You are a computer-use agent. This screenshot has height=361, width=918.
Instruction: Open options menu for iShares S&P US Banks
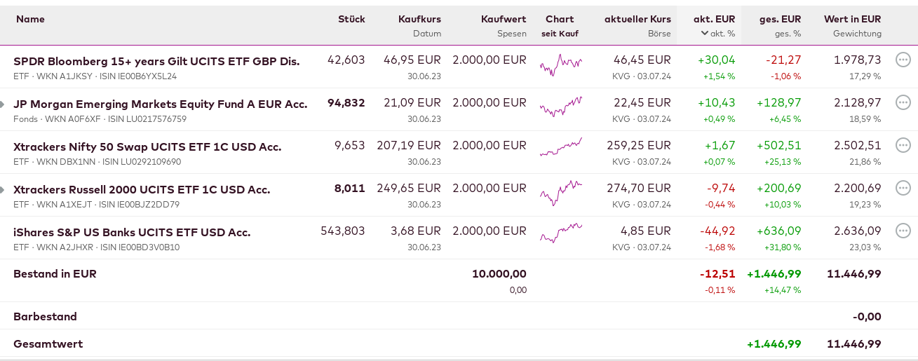tap(903, 231)
